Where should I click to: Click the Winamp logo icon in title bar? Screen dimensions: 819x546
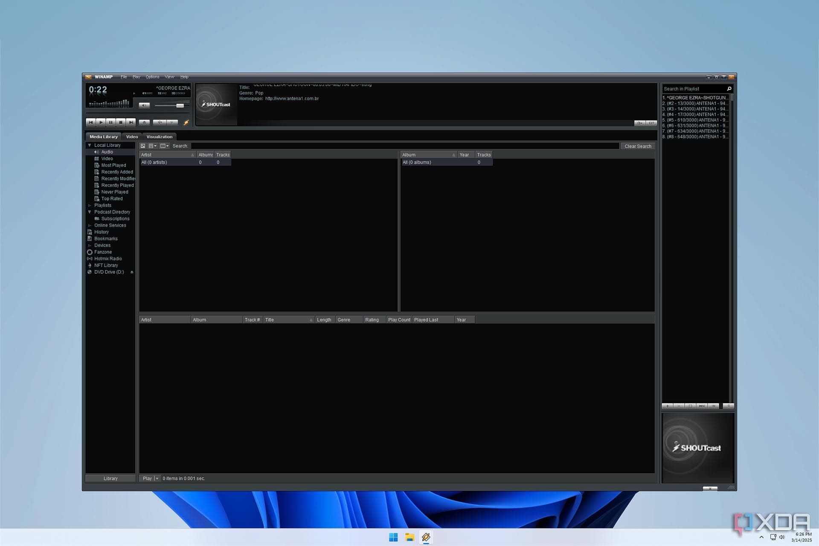pos(88,77)
